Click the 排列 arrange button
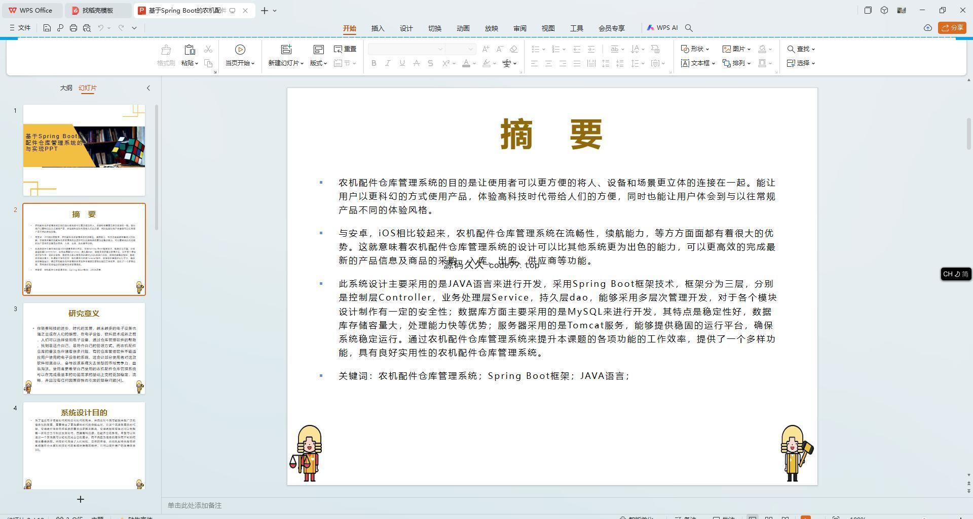This screenshot has width=973, height=519. [736, 63]
